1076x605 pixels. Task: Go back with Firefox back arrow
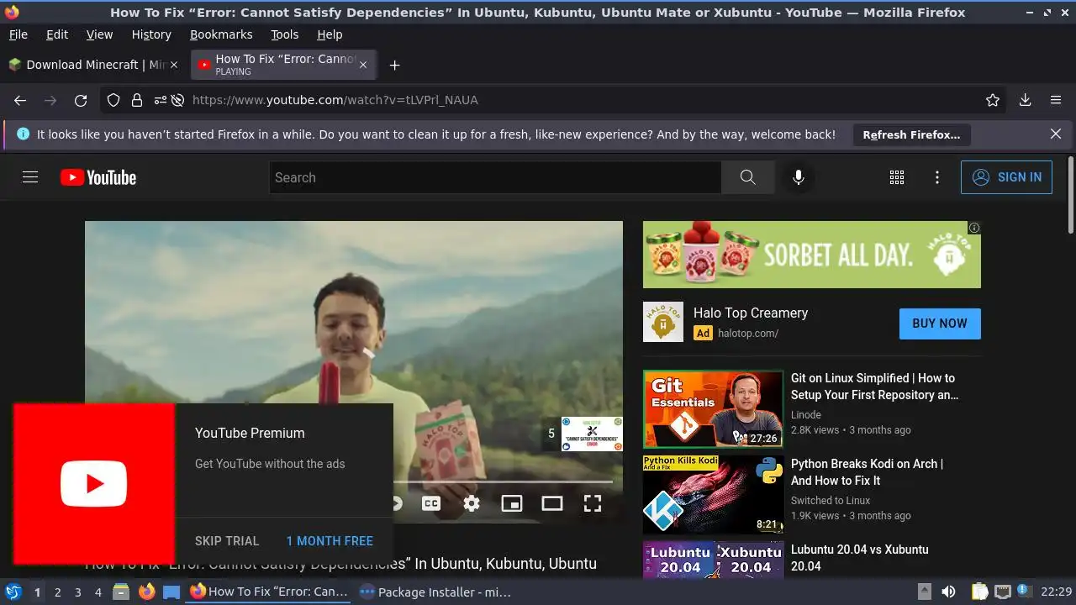20,100
